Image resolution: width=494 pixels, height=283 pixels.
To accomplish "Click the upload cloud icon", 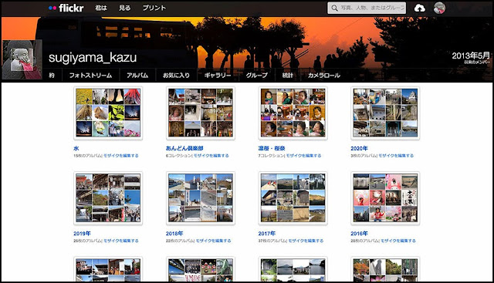I will pyautogui.click(x=419, y=8).
